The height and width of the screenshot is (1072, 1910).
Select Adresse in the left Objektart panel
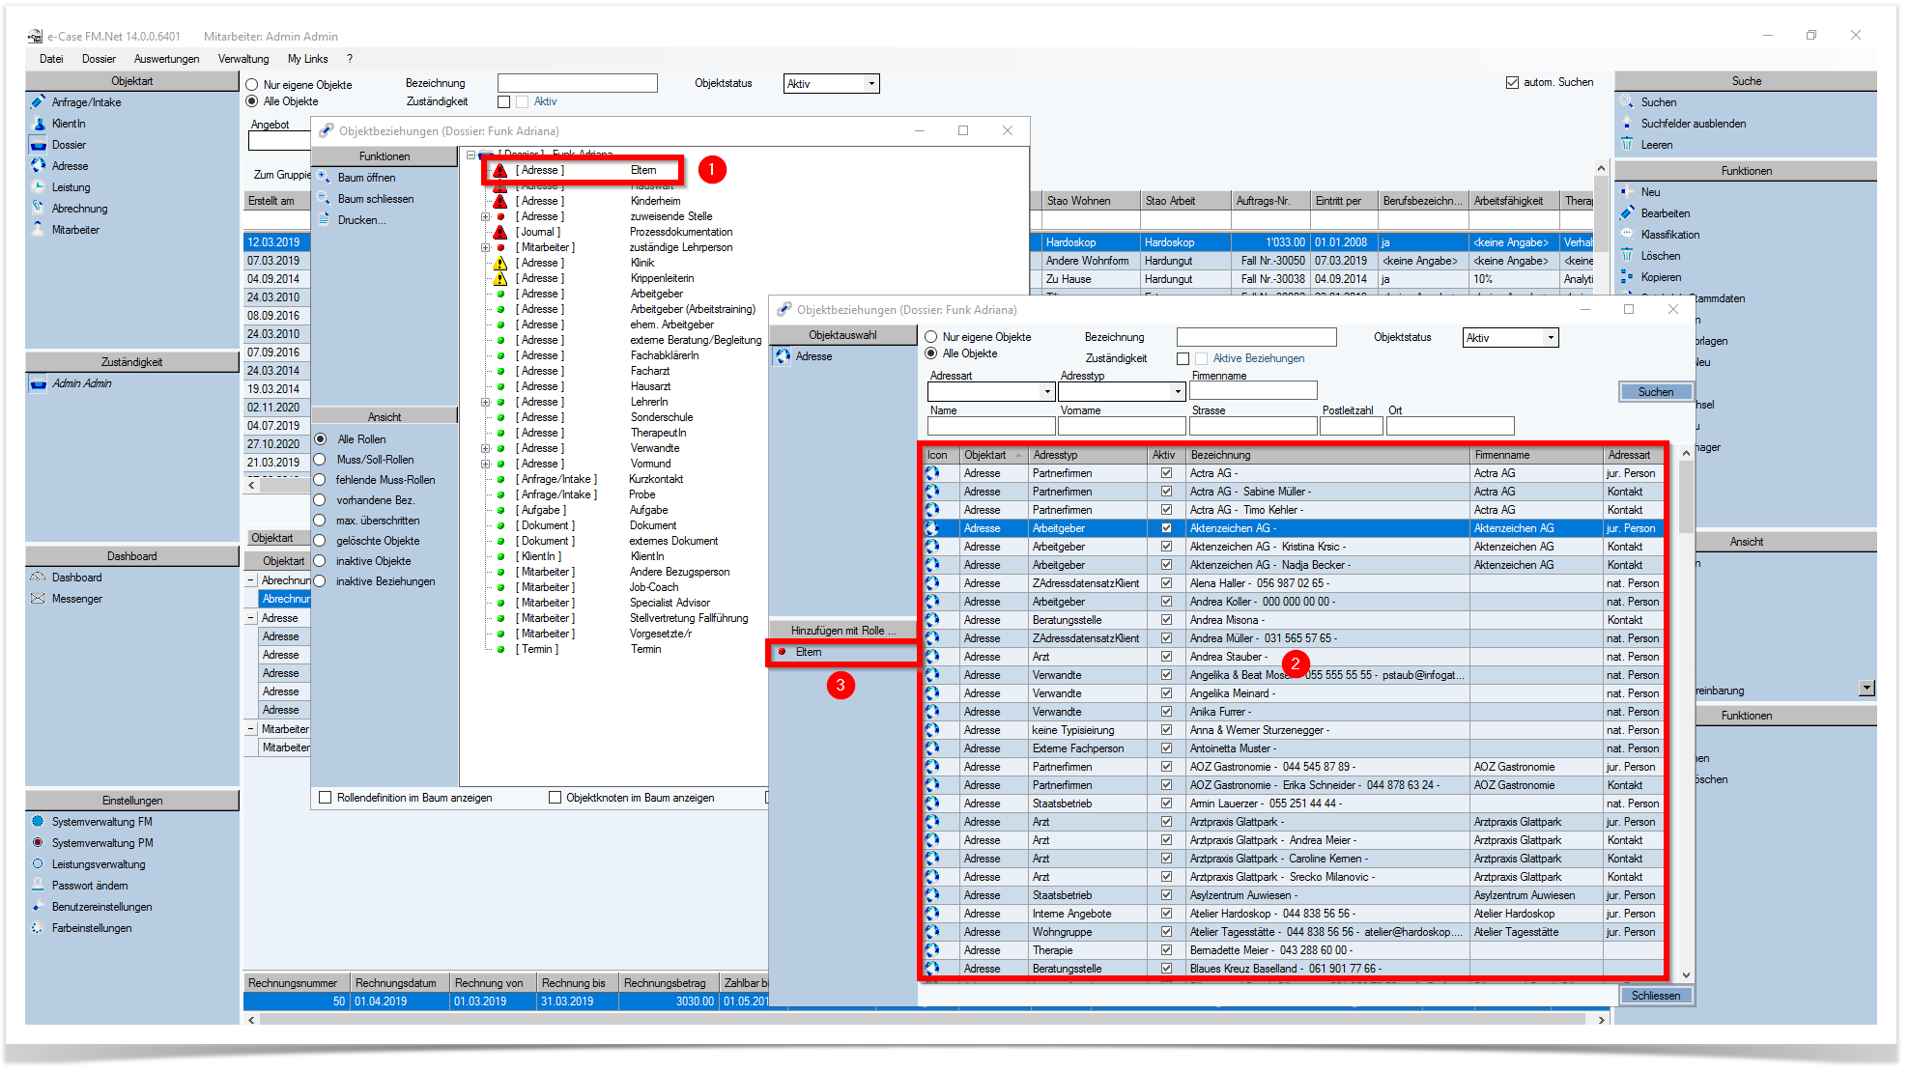(70, 166)
